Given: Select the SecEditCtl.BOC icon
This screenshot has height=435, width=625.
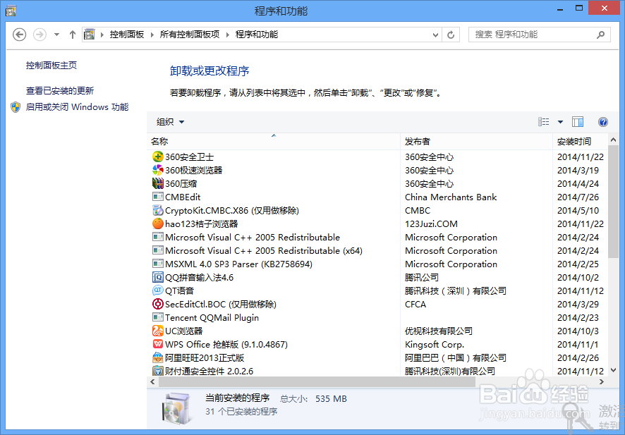Looking at the screenshot, I should point(158,304).
